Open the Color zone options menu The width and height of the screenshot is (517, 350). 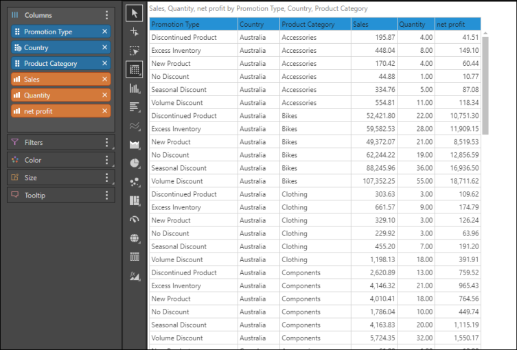coord(106,160)
